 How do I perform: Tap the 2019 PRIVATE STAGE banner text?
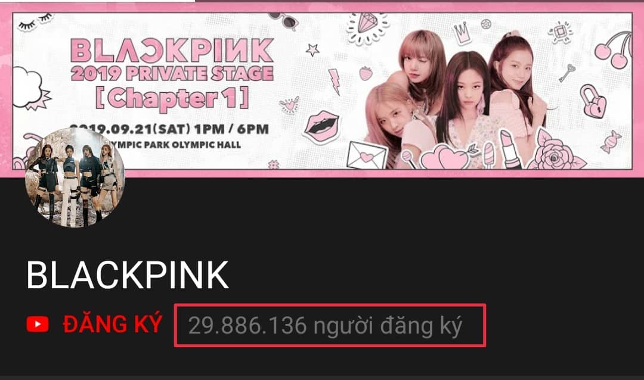172,73
